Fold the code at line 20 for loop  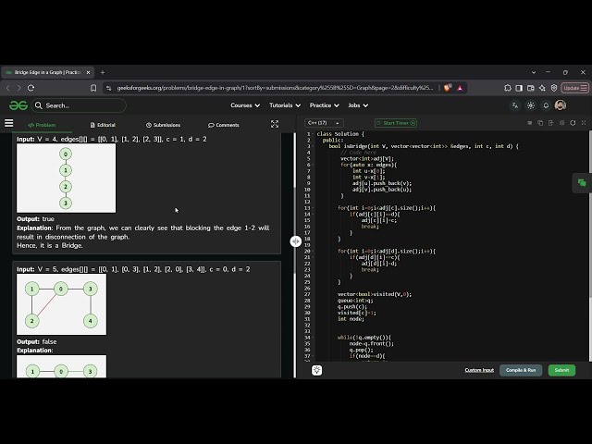click(x=313, y=251)
